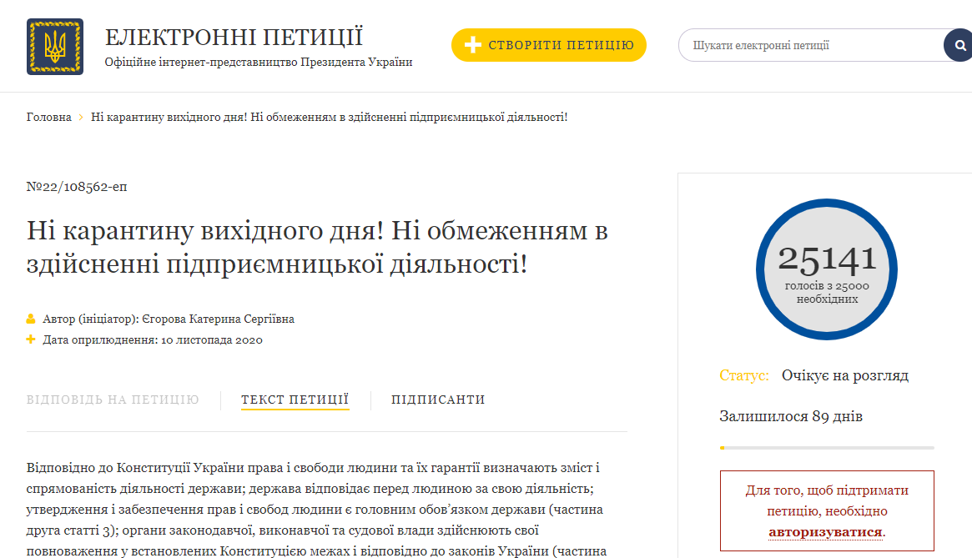Viewport: 972px width, 558px height.
Task: Click the coat of arms emblem logo
Action: (56, 46)
